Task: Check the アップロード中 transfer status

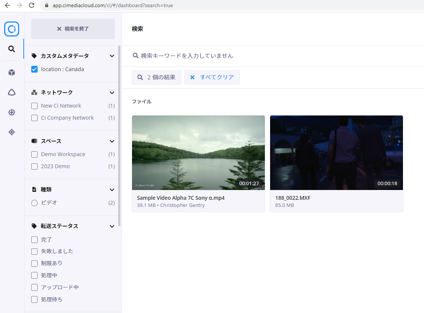Action: pos(34,287)
